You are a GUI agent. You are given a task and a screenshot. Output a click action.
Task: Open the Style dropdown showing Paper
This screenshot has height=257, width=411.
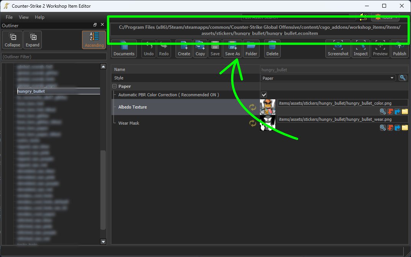click(328, 78)
